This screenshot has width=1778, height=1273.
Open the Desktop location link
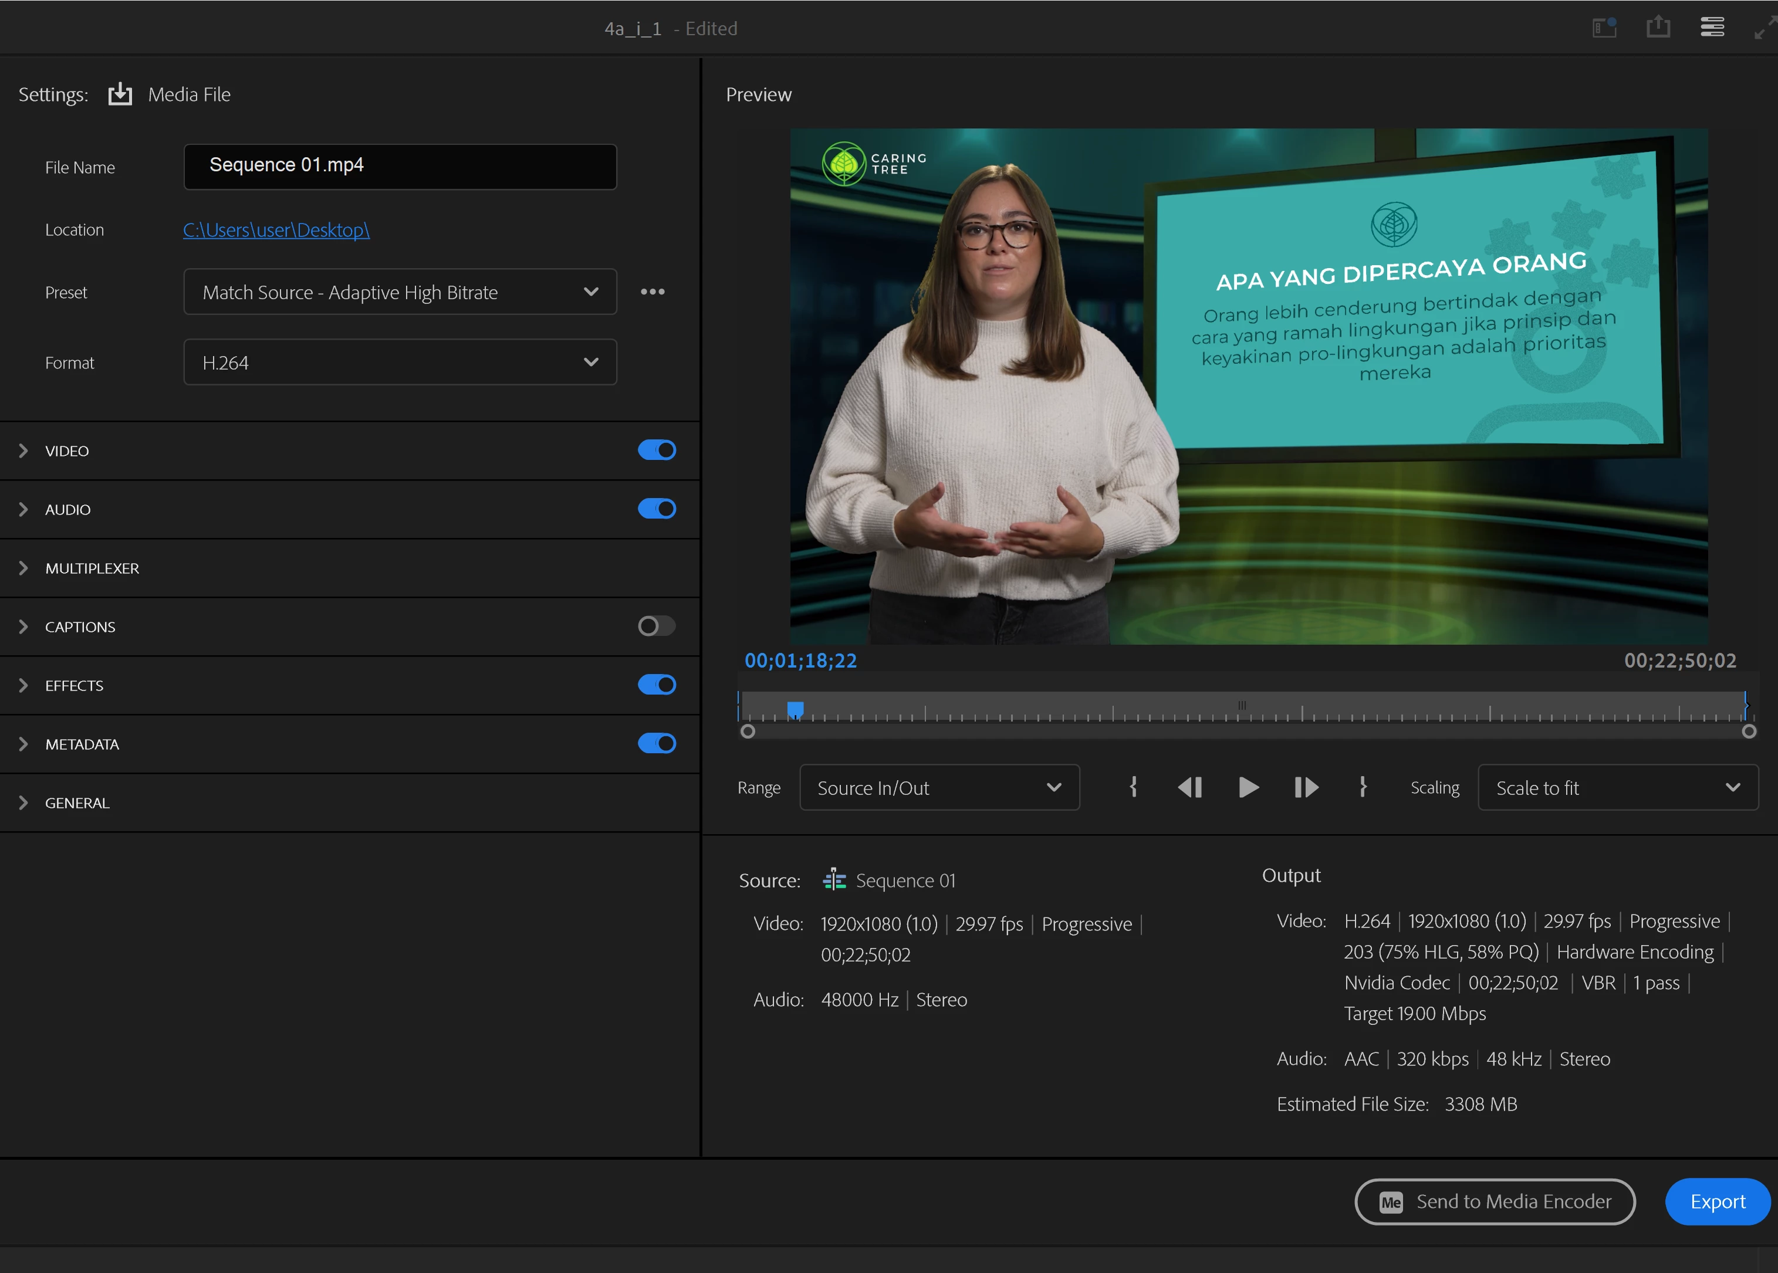(x=276, y=230)
